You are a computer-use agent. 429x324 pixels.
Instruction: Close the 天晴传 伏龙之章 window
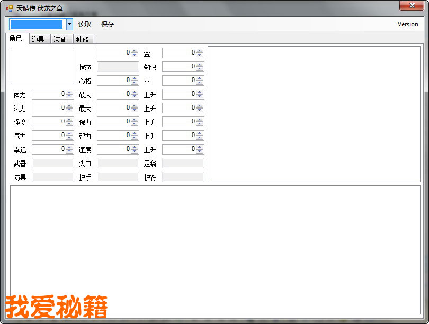(411, 5)
